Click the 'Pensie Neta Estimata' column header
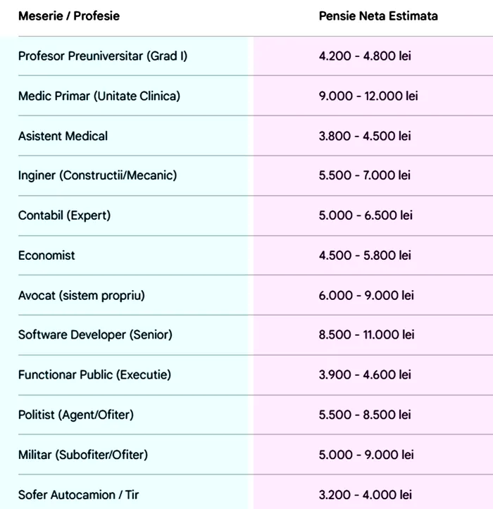 377,15
